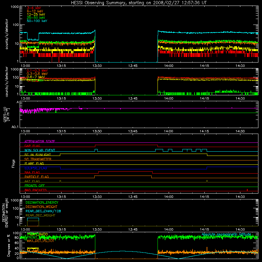Click the GAP_FLAG label

[x=32, y=146]
